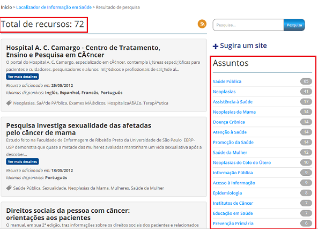Open the Direitos sociais da pessoa com câncer result
The height and width of the screenshot is (231, 318).
click(x=68, y=214)
